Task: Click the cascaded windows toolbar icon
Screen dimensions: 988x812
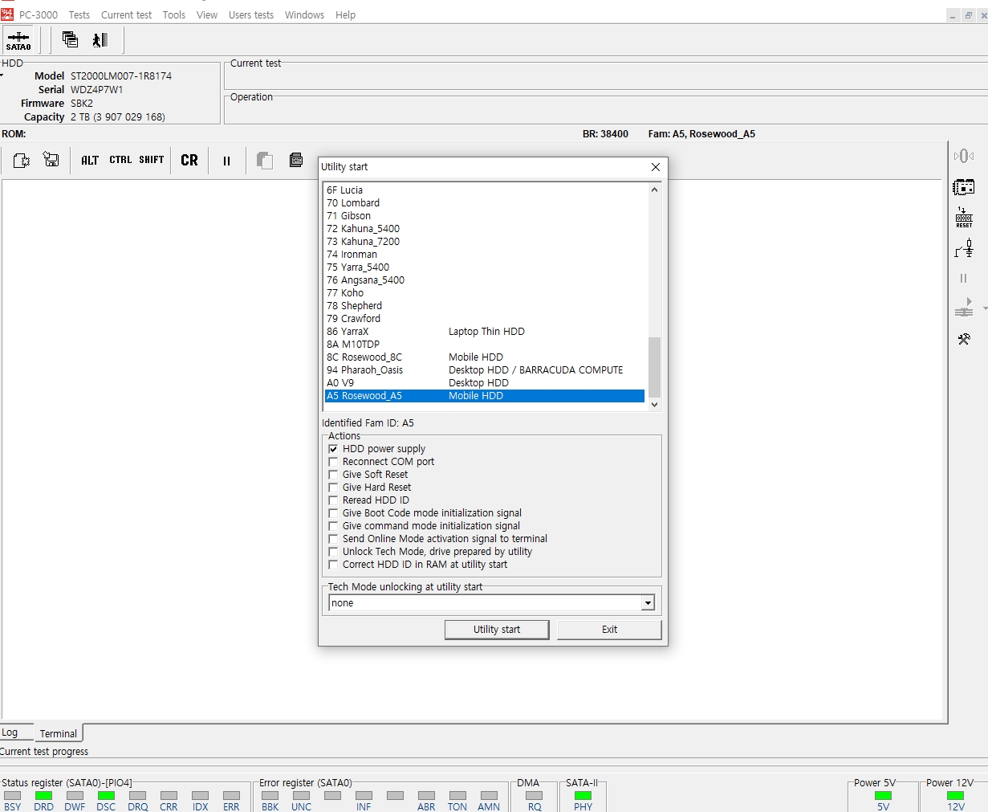Action: pos(70,39)
